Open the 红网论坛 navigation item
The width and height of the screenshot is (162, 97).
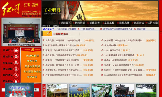(152, 23)
